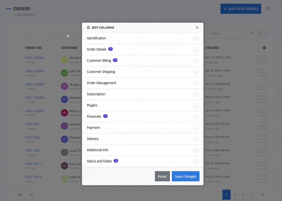Screen dimensions: 282x201
Task: Click the search magnifier icon
Action: 252,33
